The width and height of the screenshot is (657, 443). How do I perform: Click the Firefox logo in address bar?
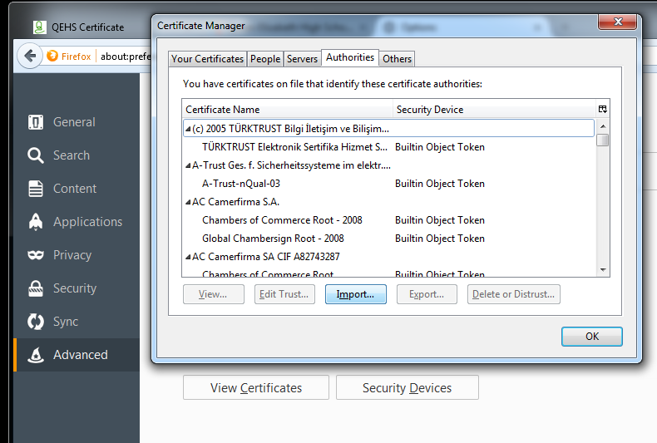(52, 56)
